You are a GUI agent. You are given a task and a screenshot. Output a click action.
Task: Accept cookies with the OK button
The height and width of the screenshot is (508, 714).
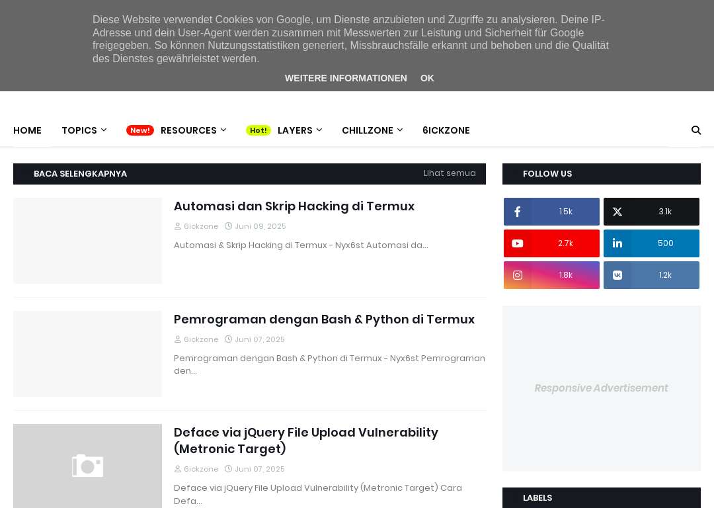(427, 78)
